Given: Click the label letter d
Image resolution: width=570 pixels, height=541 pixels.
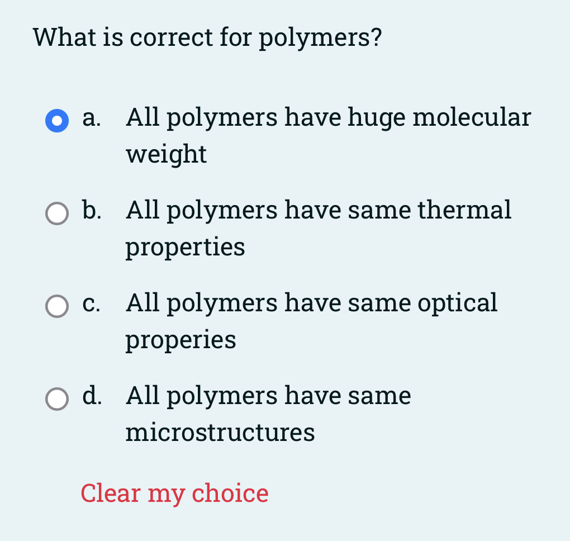Looking at the screenshot, I should click(91, 397).
